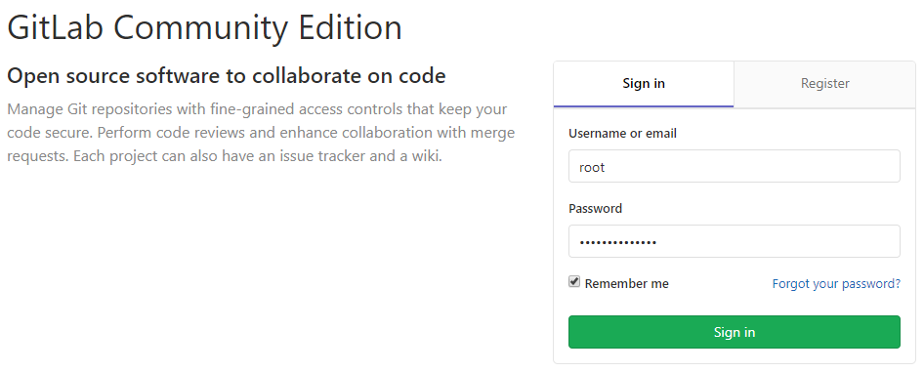Select the Sign in tab

click(644, 84)
